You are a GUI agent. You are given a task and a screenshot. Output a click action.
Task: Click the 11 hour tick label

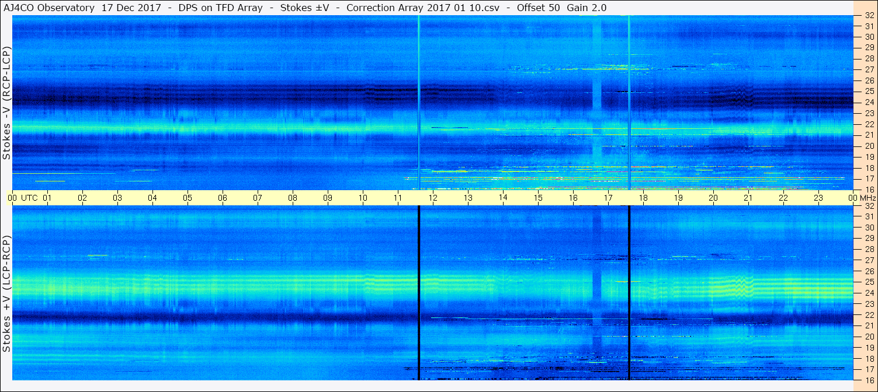(x=398, y=198)
